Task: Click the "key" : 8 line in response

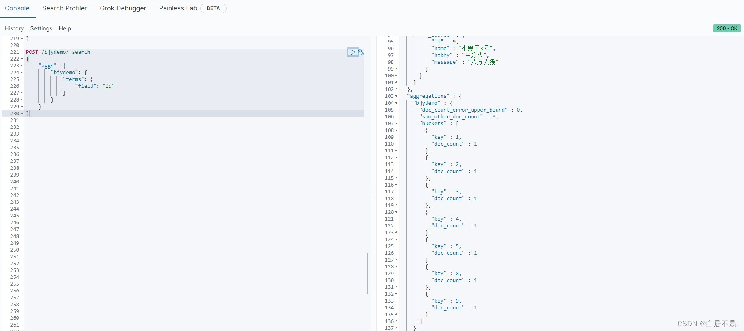Action: click(x=446, y=274)
